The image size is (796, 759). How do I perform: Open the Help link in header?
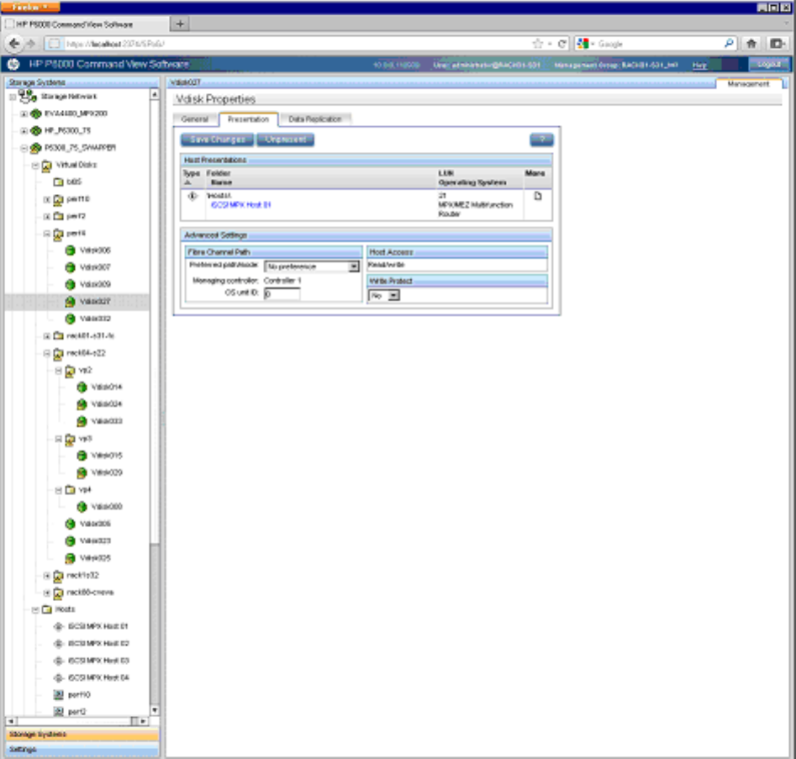(699, 65)
